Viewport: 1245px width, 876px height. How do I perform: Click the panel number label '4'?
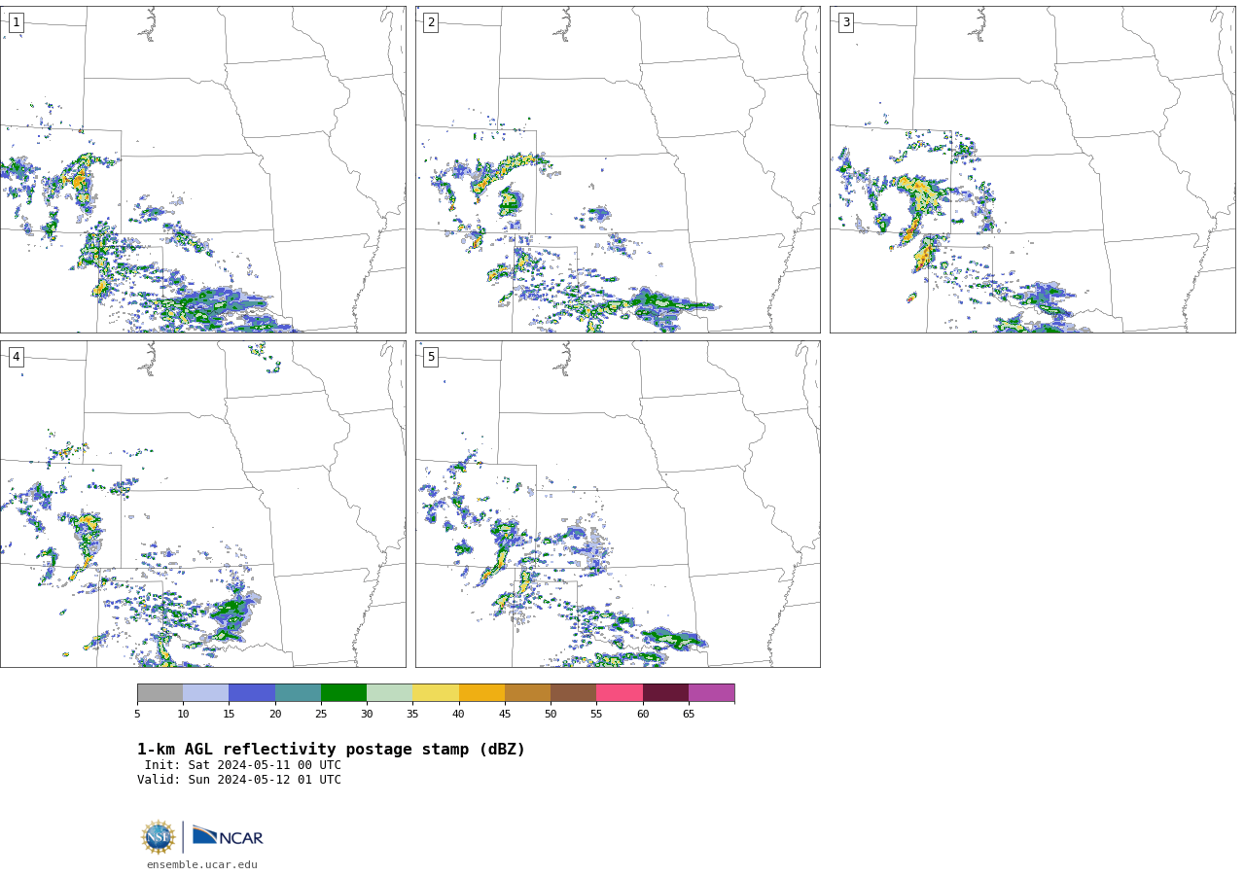click(x=16, y=357)
